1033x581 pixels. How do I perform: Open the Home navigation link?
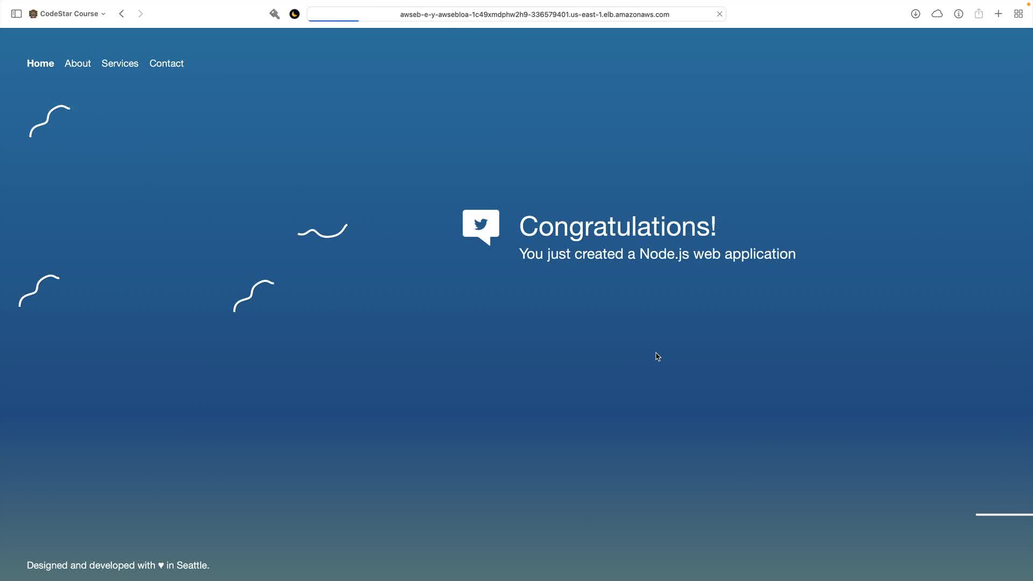[x=40, y=63]
